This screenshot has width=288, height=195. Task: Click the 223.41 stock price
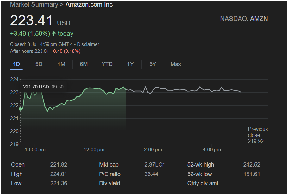(x=31, y=20)
